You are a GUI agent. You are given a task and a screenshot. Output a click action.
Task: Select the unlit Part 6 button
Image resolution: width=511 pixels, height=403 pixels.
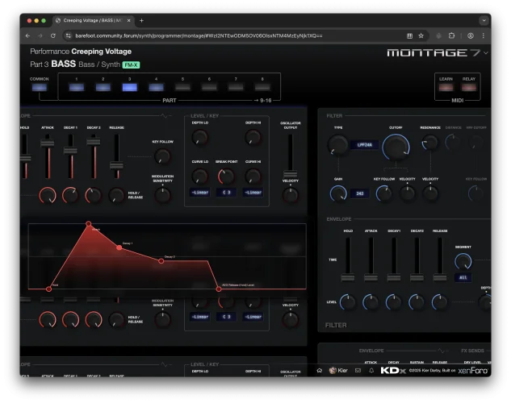point(209,87)
